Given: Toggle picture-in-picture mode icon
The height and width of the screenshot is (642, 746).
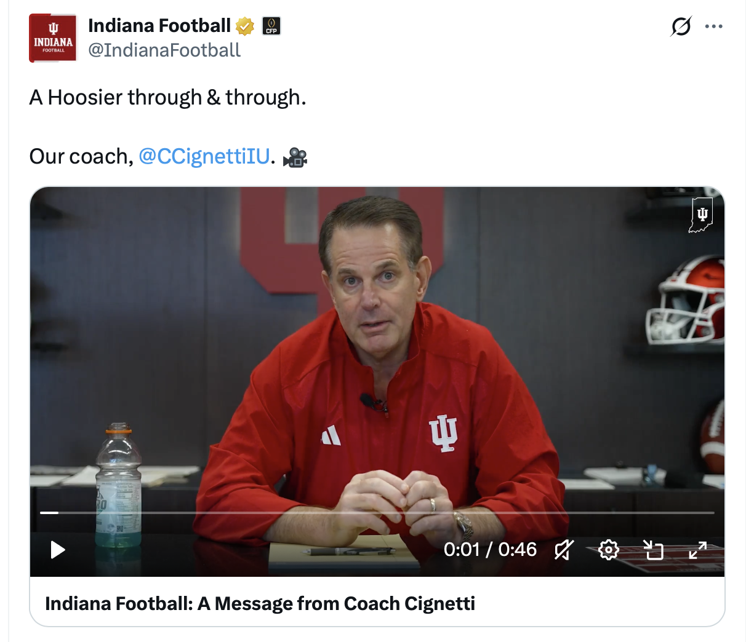Looking at the screenshot, I should click(653, 550).
